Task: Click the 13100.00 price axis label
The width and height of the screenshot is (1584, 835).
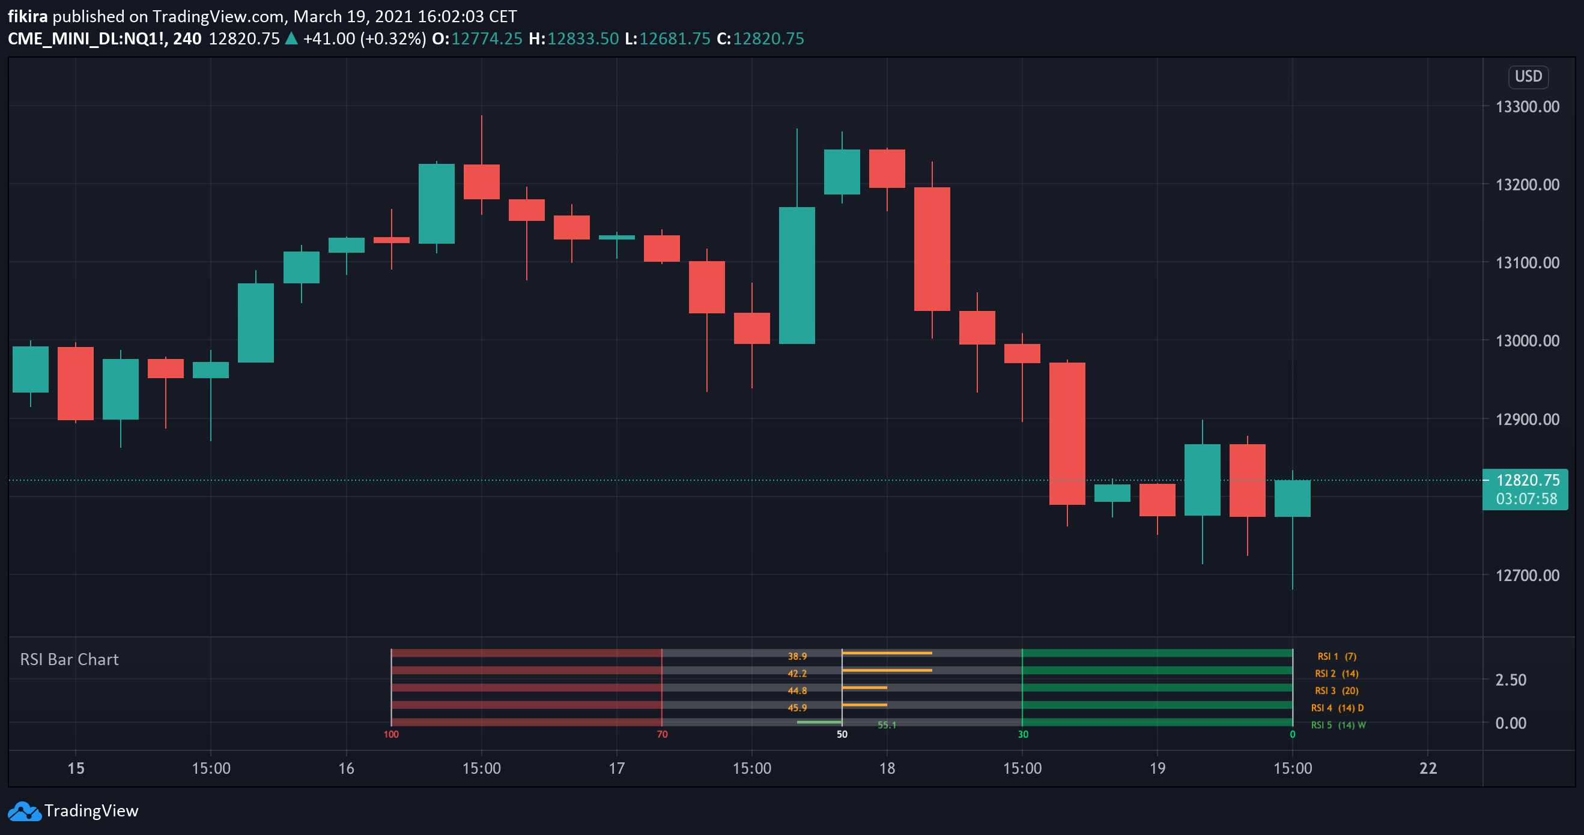Action: (x=1528, y=263)
